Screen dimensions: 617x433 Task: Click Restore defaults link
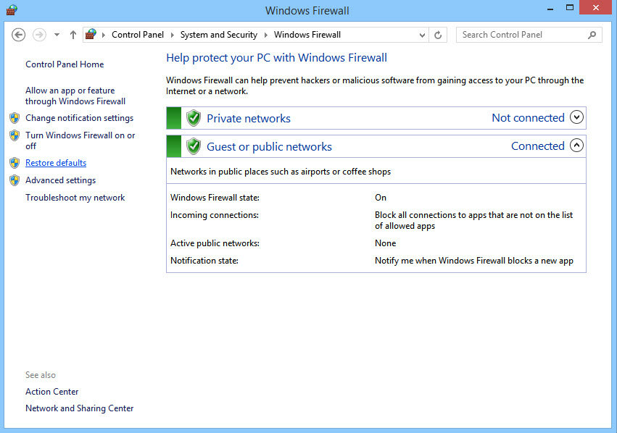coord(56,163)
